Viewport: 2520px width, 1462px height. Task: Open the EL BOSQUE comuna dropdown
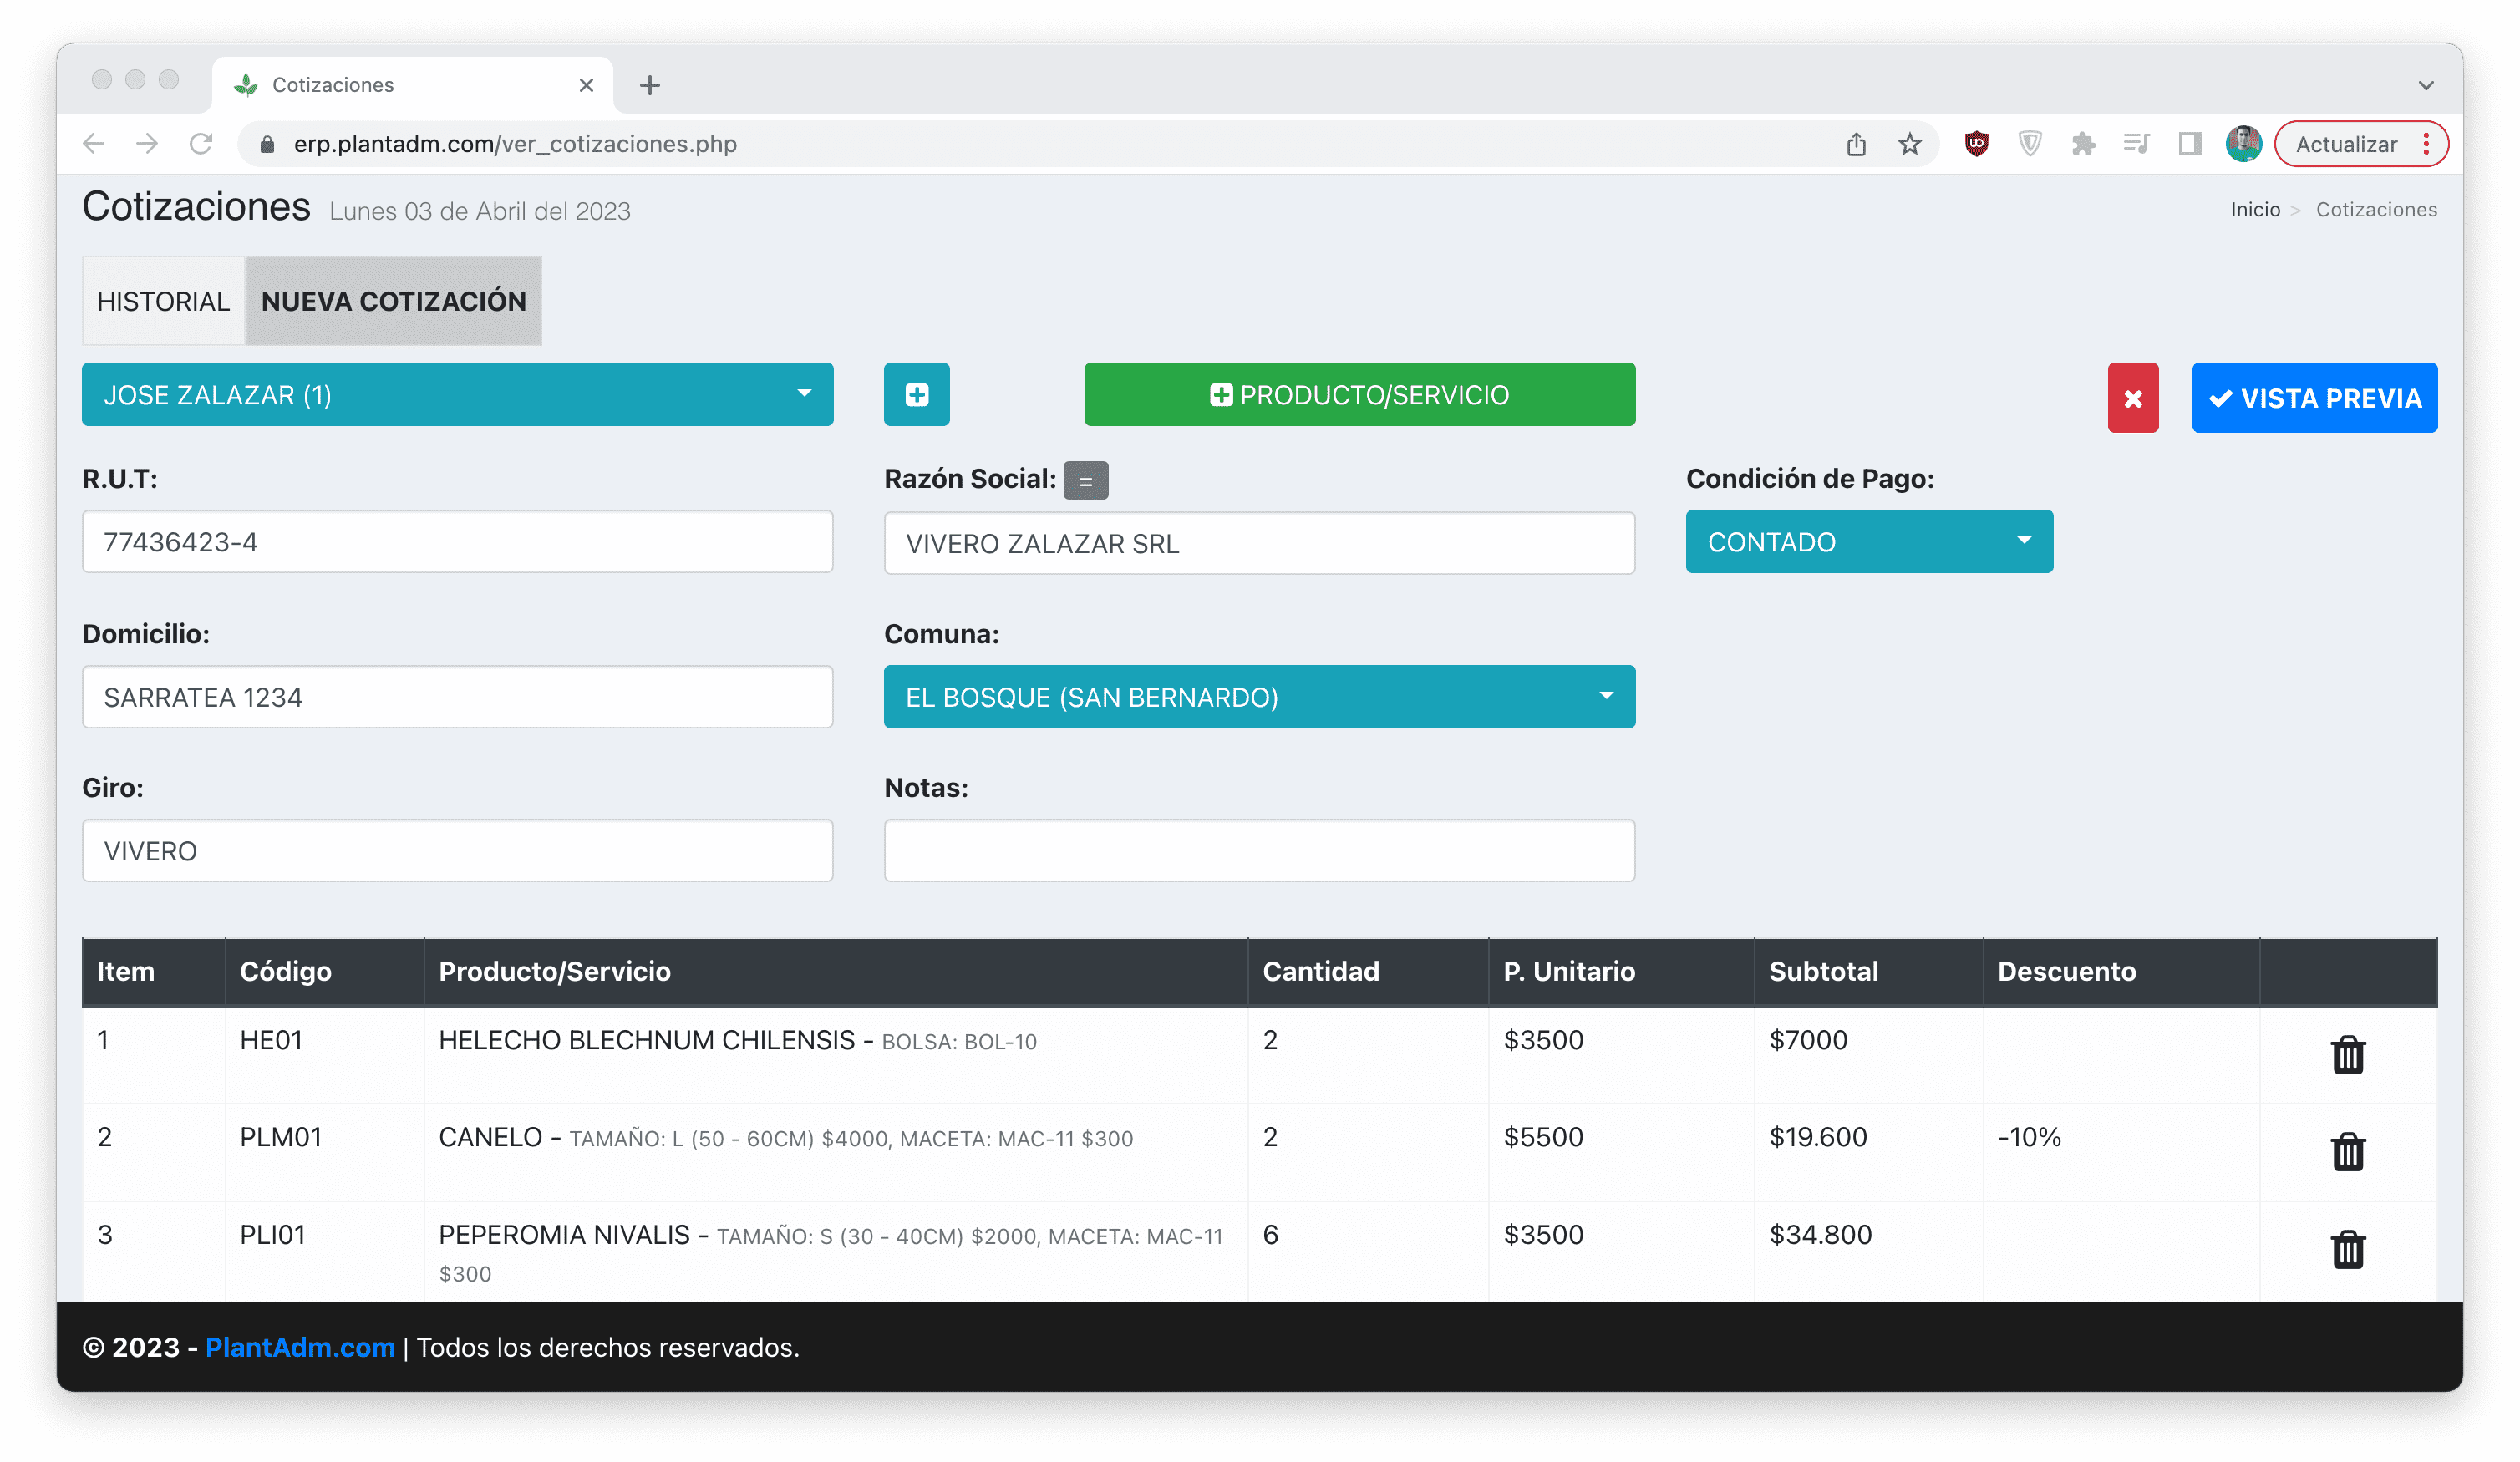1258,697
